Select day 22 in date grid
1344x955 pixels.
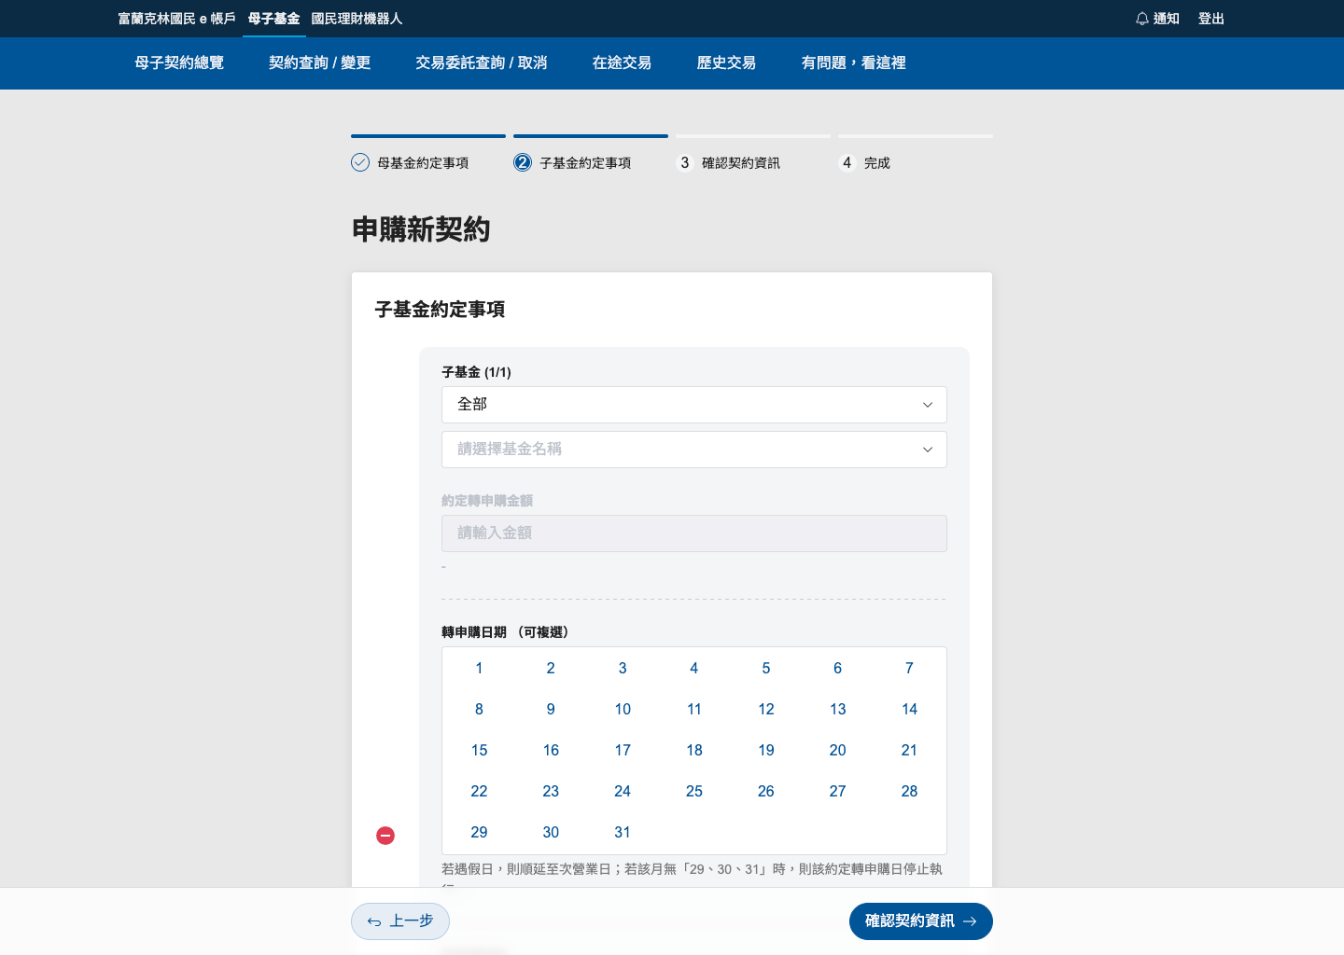[x=479, y=791]
